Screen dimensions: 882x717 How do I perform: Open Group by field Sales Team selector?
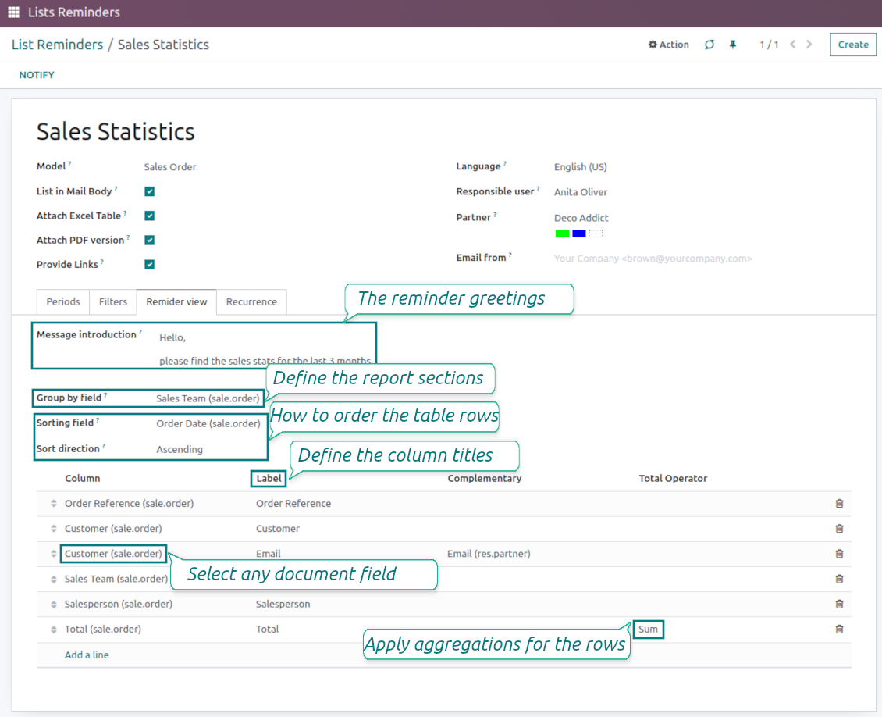pos(208,398)
